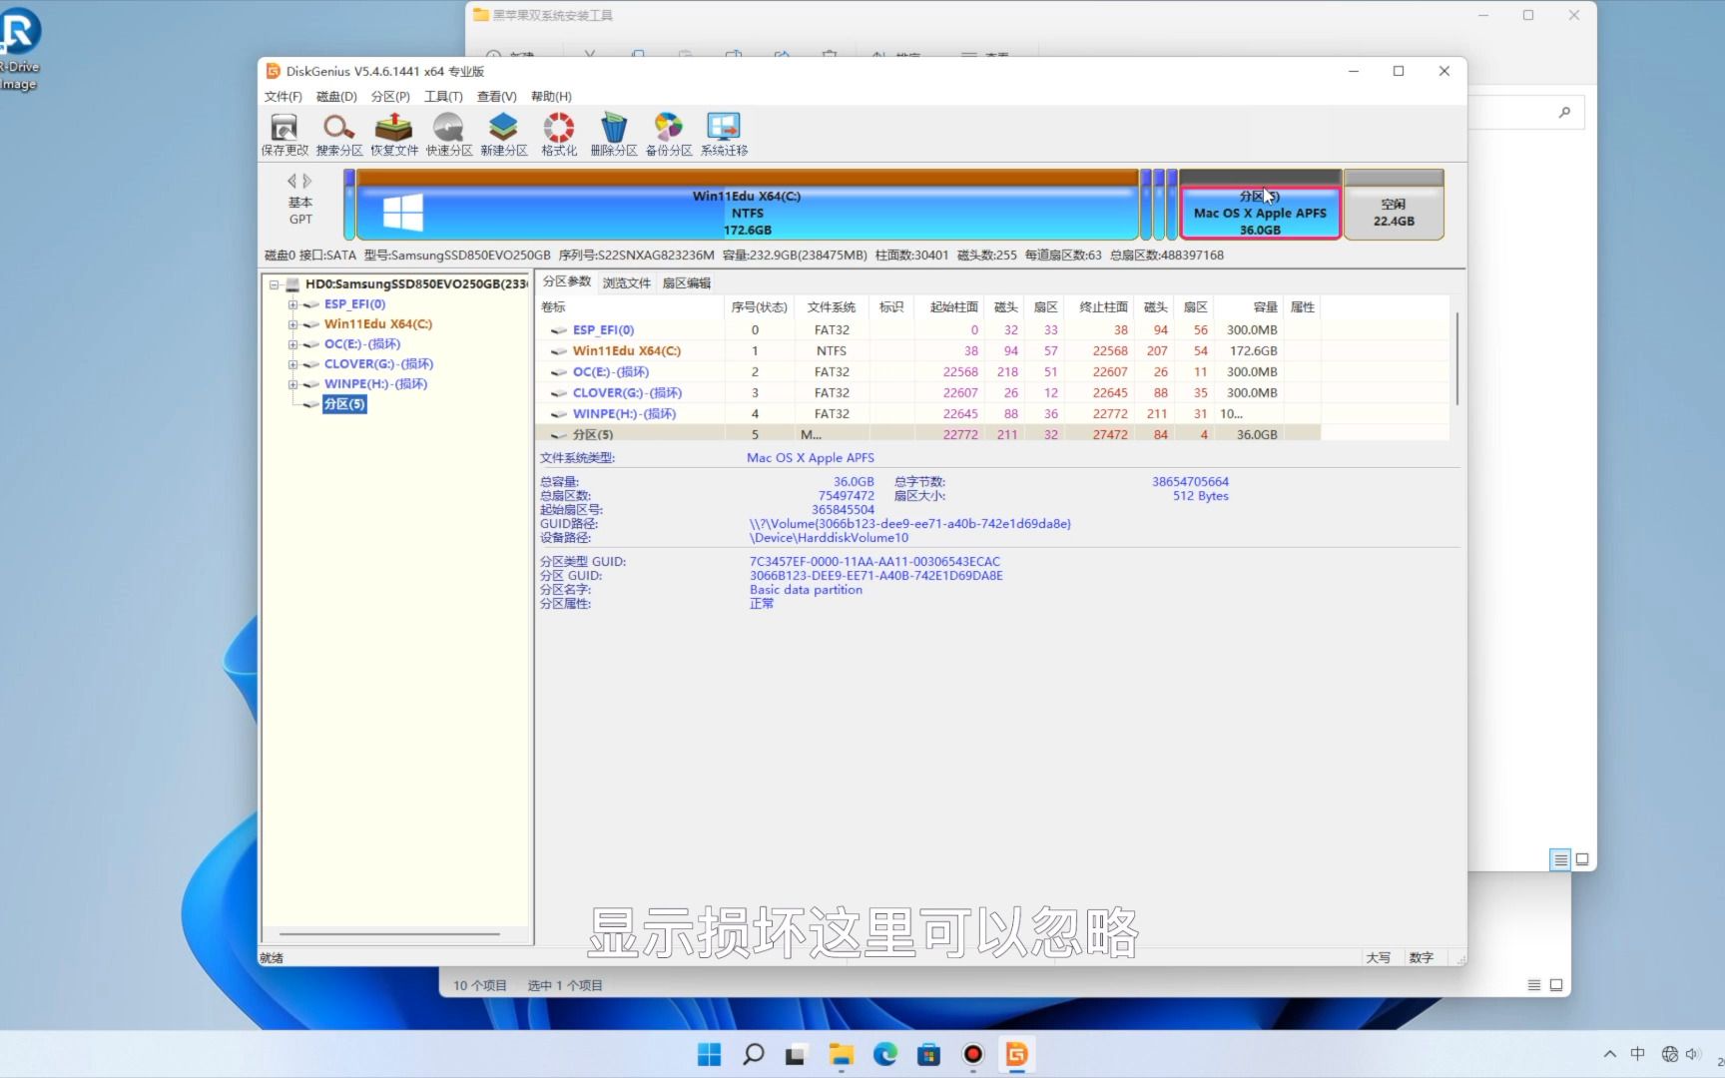Open the 搜索分区 search partition tool
Image resolution: width=1725 pixels, height=1078 pixels.
coord(339,135)
